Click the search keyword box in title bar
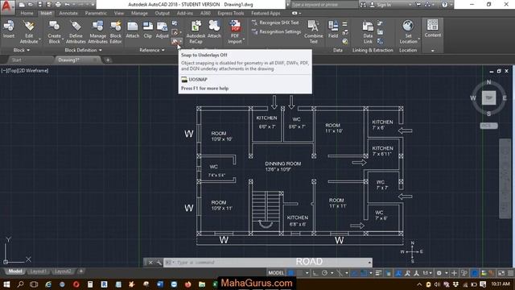 [x=323, y=5]
